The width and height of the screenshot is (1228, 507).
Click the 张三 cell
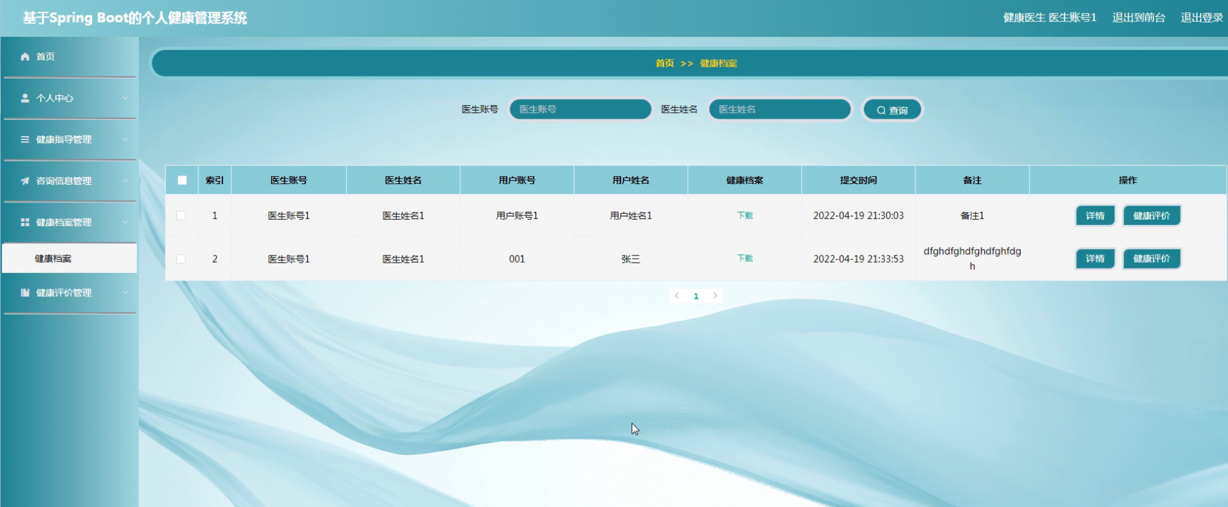tap(631, 259)
